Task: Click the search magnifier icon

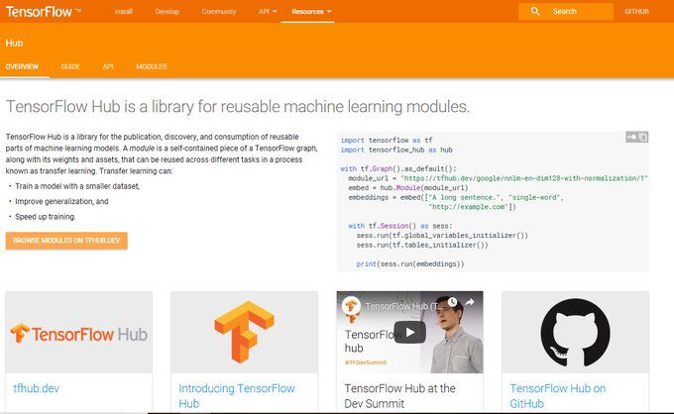Action: tap(534, 11)
